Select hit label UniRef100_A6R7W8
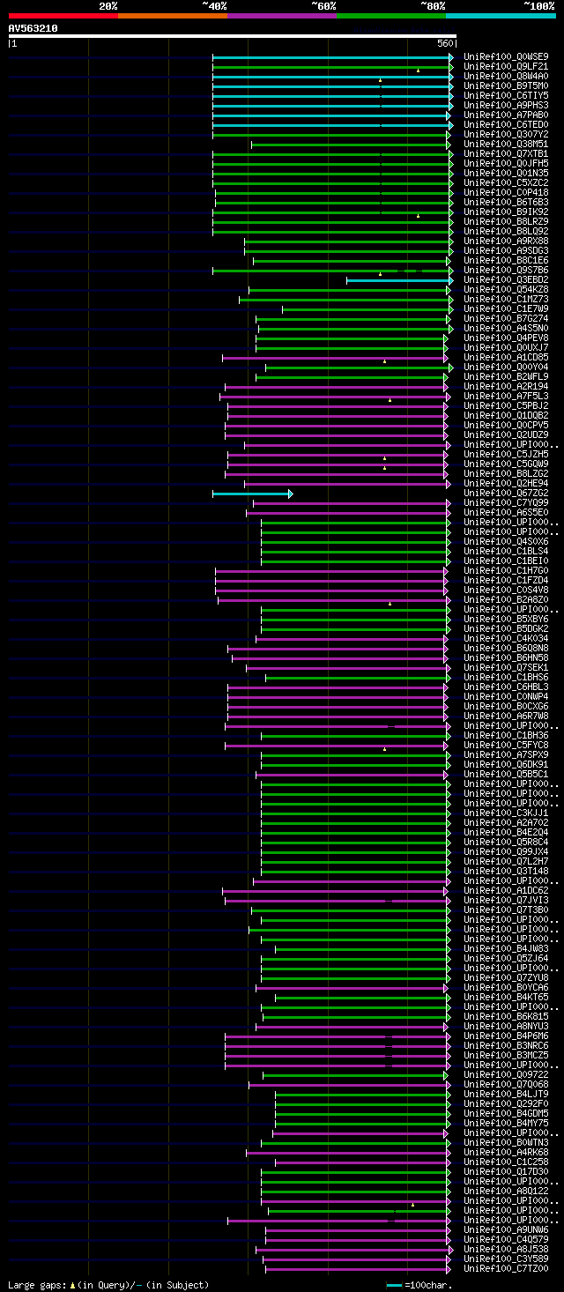564x1292 pixels. (x=506, y=716)
